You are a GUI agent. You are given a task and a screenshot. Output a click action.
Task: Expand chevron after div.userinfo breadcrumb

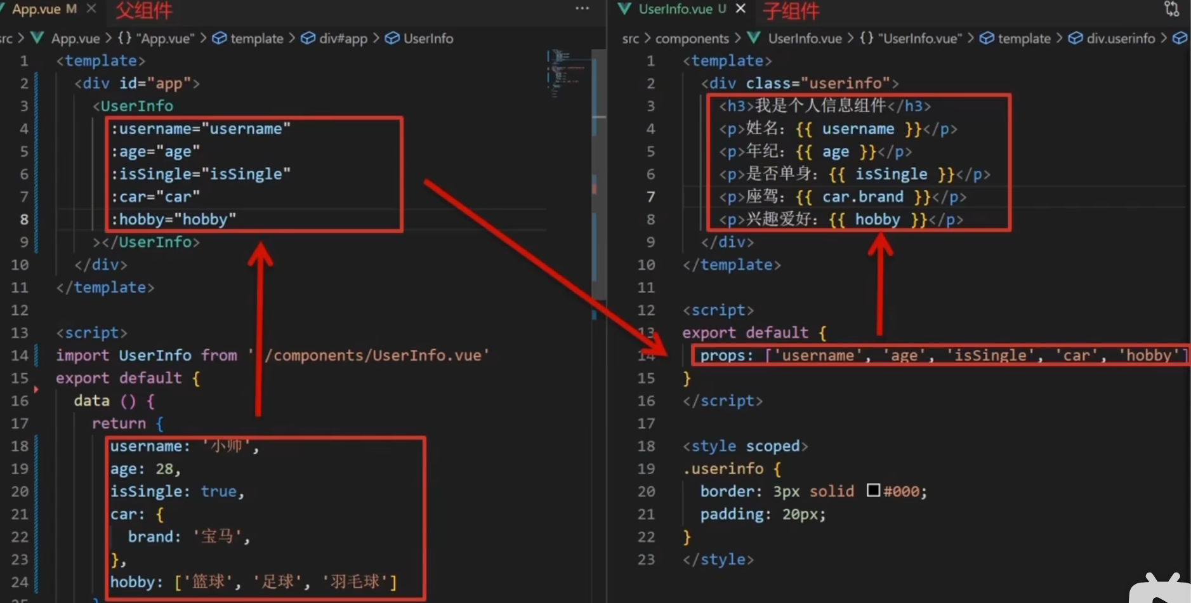point(1163,38)
